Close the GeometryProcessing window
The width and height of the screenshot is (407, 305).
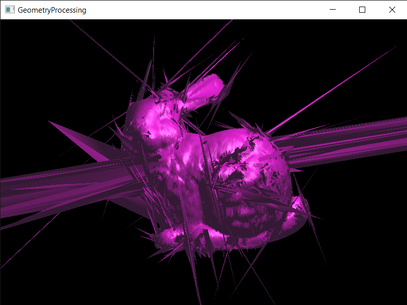(x=392, y=10)
